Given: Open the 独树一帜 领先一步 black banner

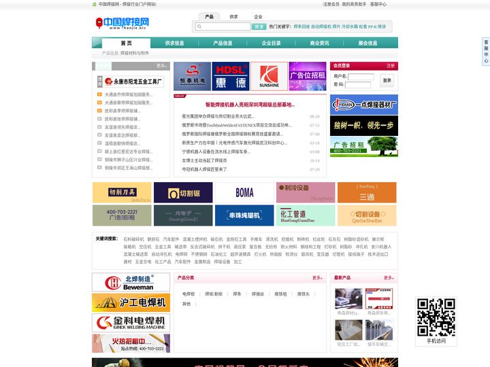Looking at the screenshot, I should coord(364,126).
